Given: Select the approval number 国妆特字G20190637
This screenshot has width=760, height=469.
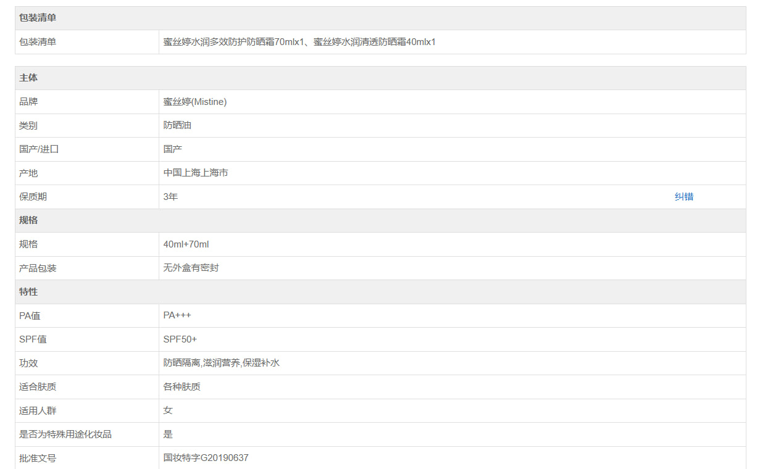Looking at the screenshot, I should [206, 458].
